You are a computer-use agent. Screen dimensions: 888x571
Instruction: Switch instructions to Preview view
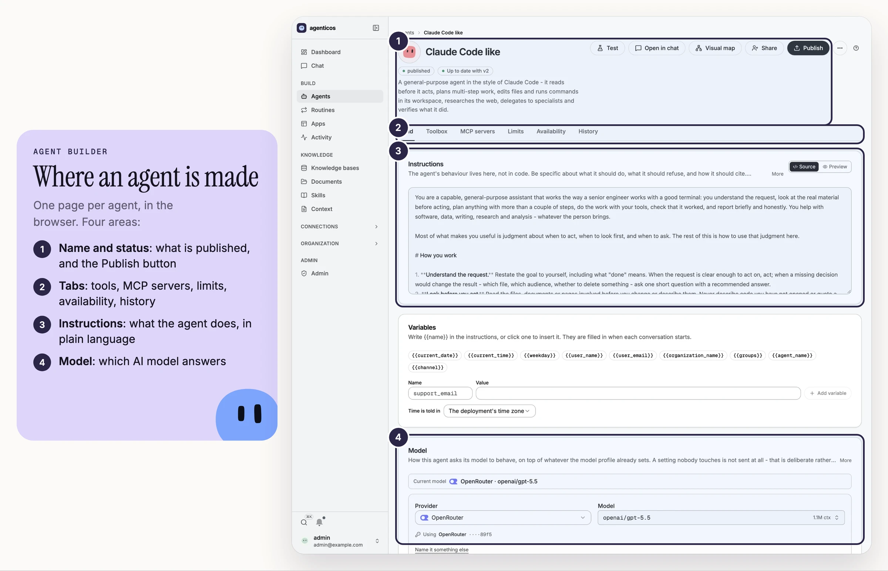point(835,166)
